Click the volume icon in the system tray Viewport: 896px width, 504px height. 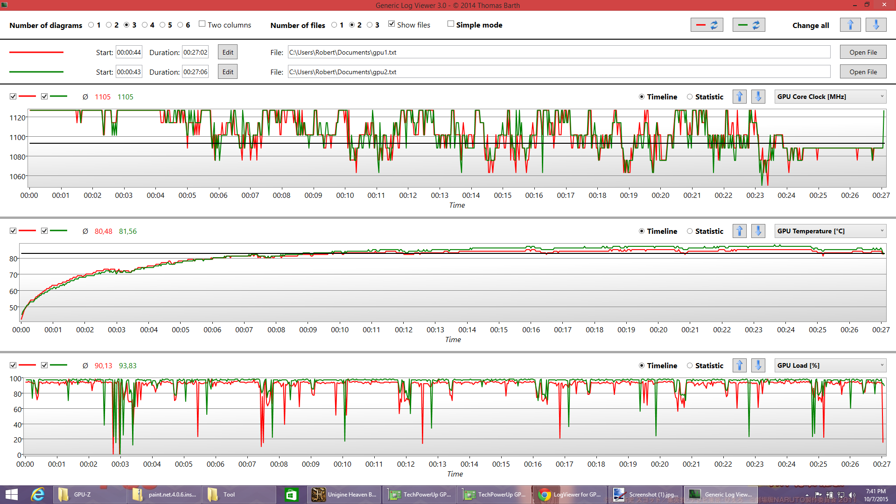pyautogui.click(x=852, y=495)
